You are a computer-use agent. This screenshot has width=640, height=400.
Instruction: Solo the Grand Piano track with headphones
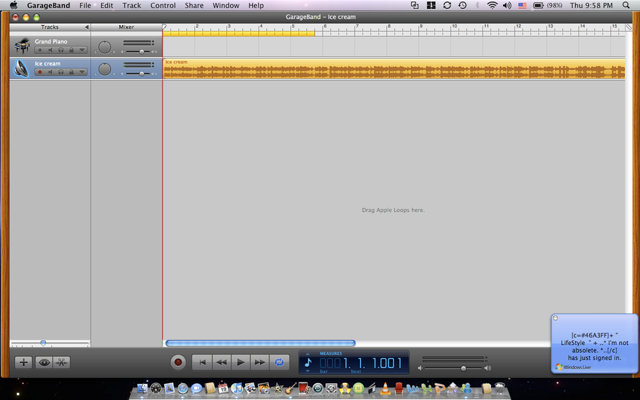(x=61, y=50)
